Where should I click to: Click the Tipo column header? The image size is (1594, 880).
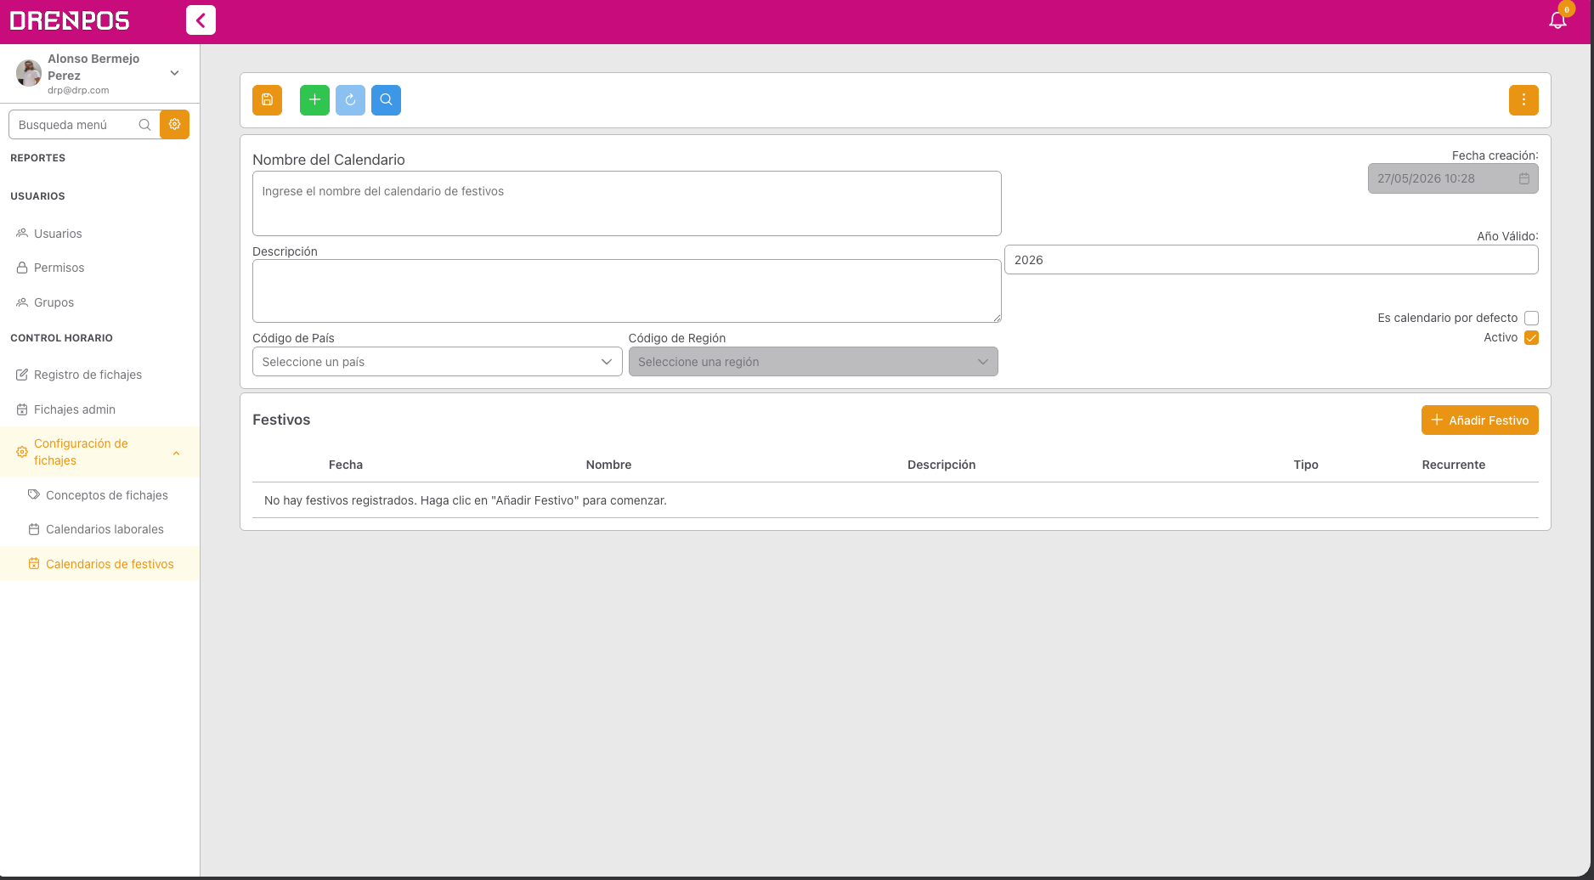[1306, 465]
